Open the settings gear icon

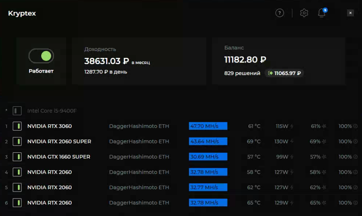pyautogui.click(x=304, y=13)
